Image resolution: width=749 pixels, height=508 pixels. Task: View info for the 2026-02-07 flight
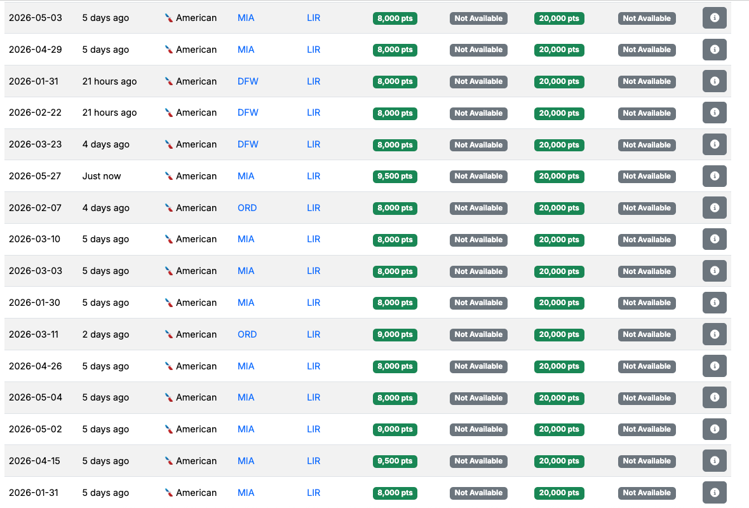[x=714, y=208]
